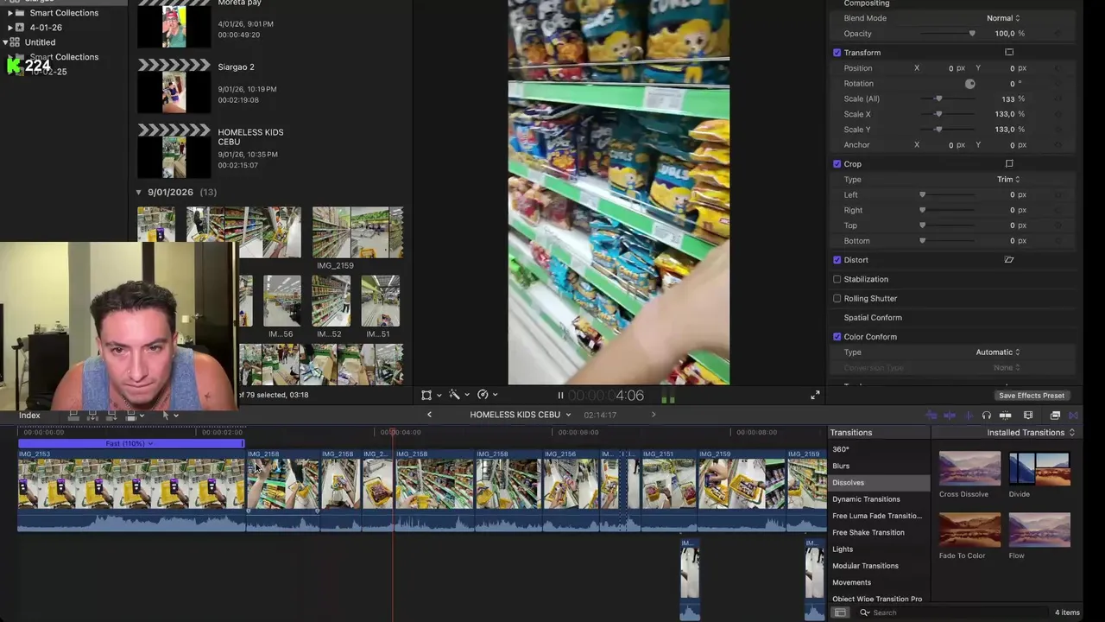Click the retime speedometer icon
The width and height of the screenshot is (1105, 622).
point(483,395)
